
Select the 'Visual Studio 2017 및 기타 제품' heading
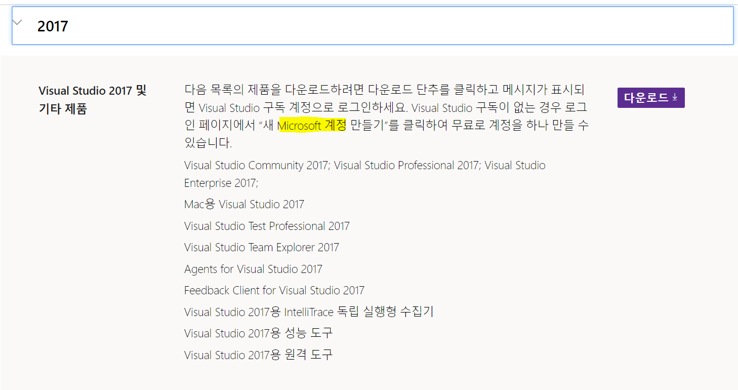coord(92,100)
